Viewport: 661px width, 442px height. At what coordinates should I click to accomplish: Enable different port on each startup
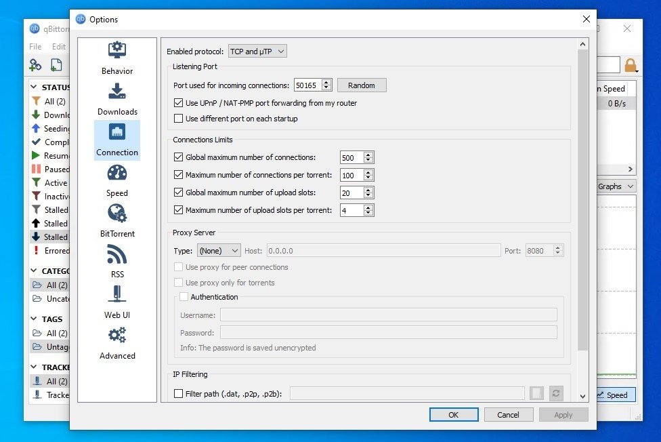pos(179,119)
